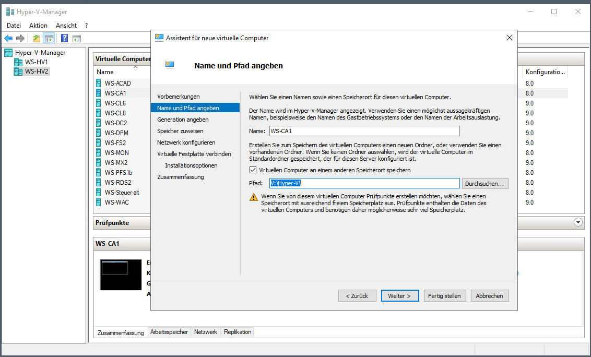Collapse the Prüfpunkte panel with the chevron
This screenshot has width=591, height=357.
(x=578, y=222)
